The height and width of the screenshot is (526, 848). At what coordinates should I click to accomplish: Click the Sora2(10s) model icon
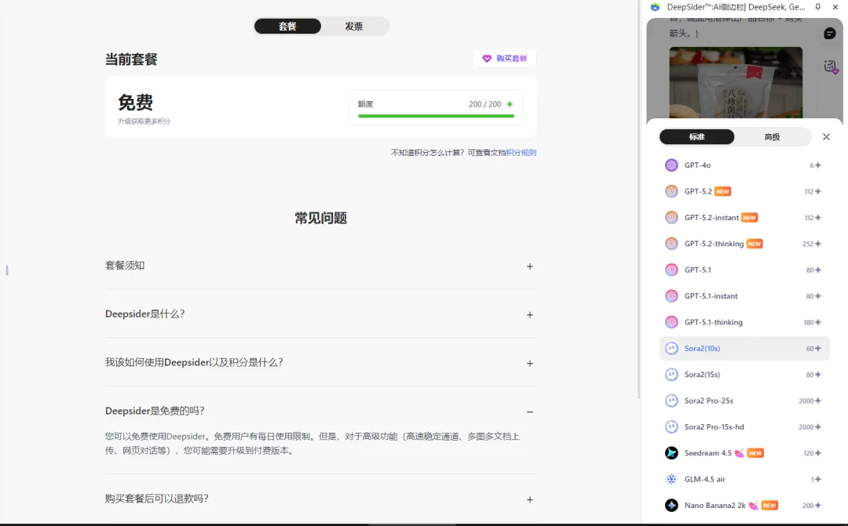tap(671, 348)
